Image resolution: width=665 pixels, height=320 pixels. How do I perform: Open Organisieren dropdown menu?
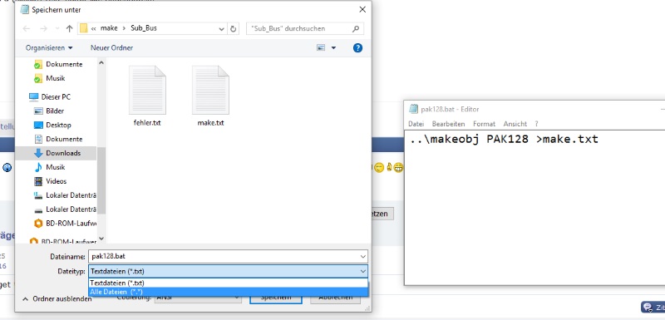coord(49,48)
